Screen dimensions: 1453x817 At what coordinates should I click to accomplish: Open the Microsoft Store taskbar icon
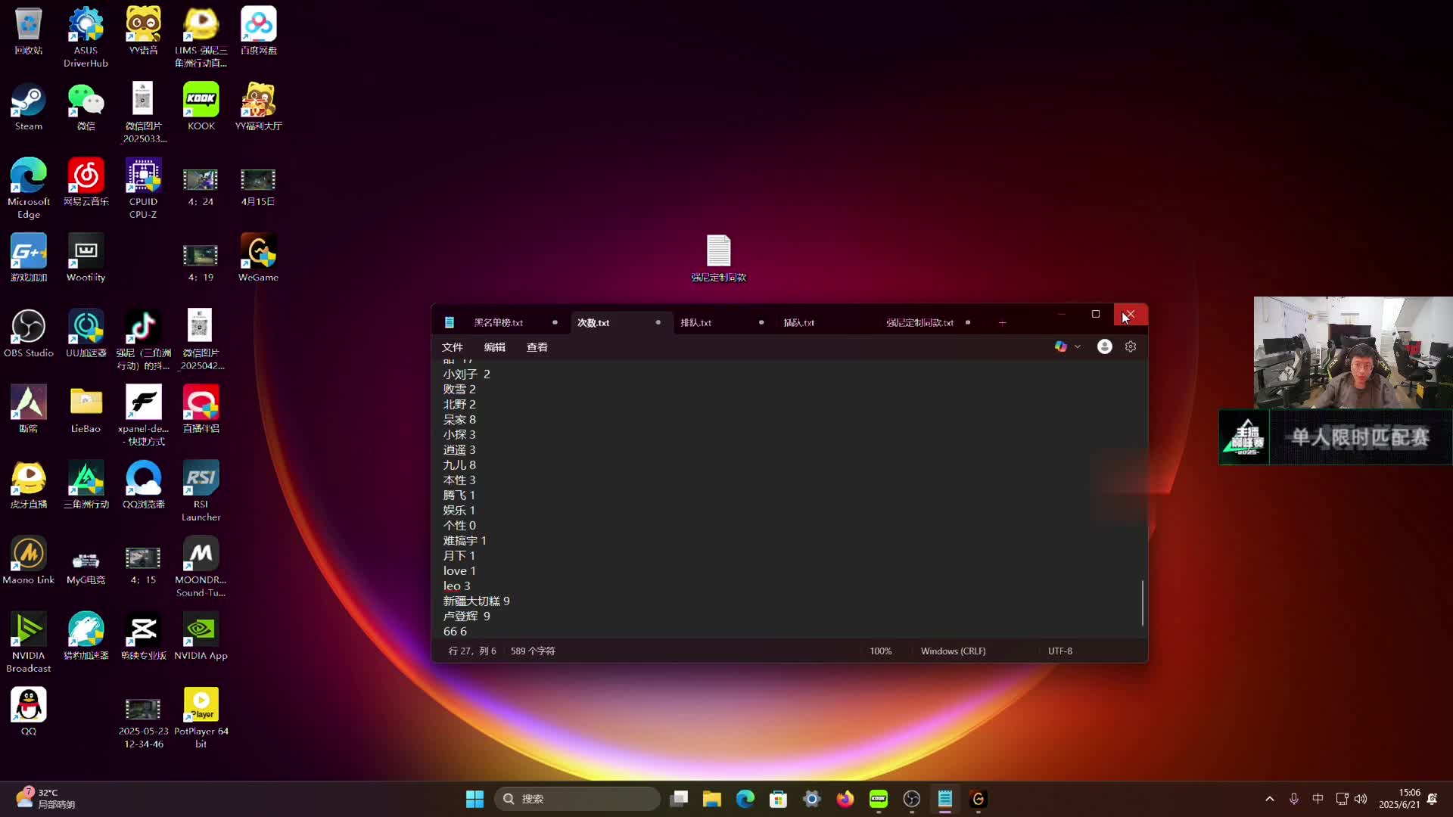click(x=778, y=799)
